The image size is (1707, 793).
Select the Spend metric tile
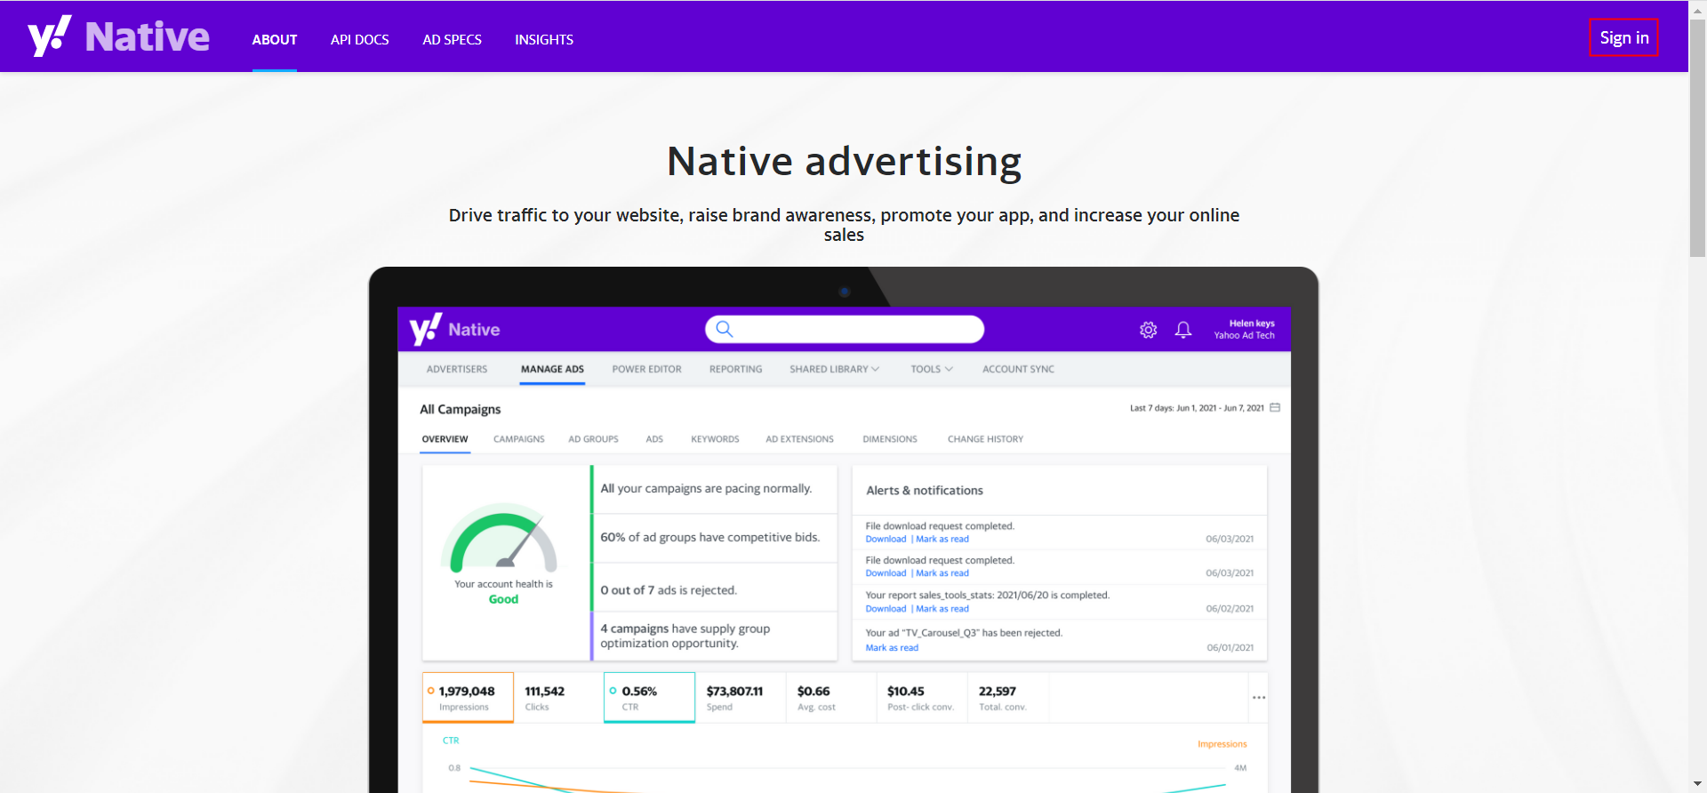tap(741, 698)
